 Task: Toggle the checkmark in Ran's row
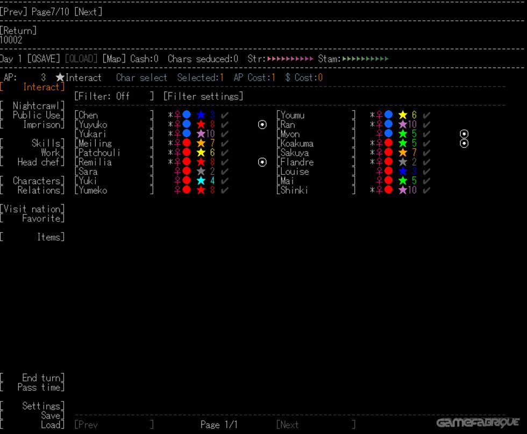[x=426, y=125]
